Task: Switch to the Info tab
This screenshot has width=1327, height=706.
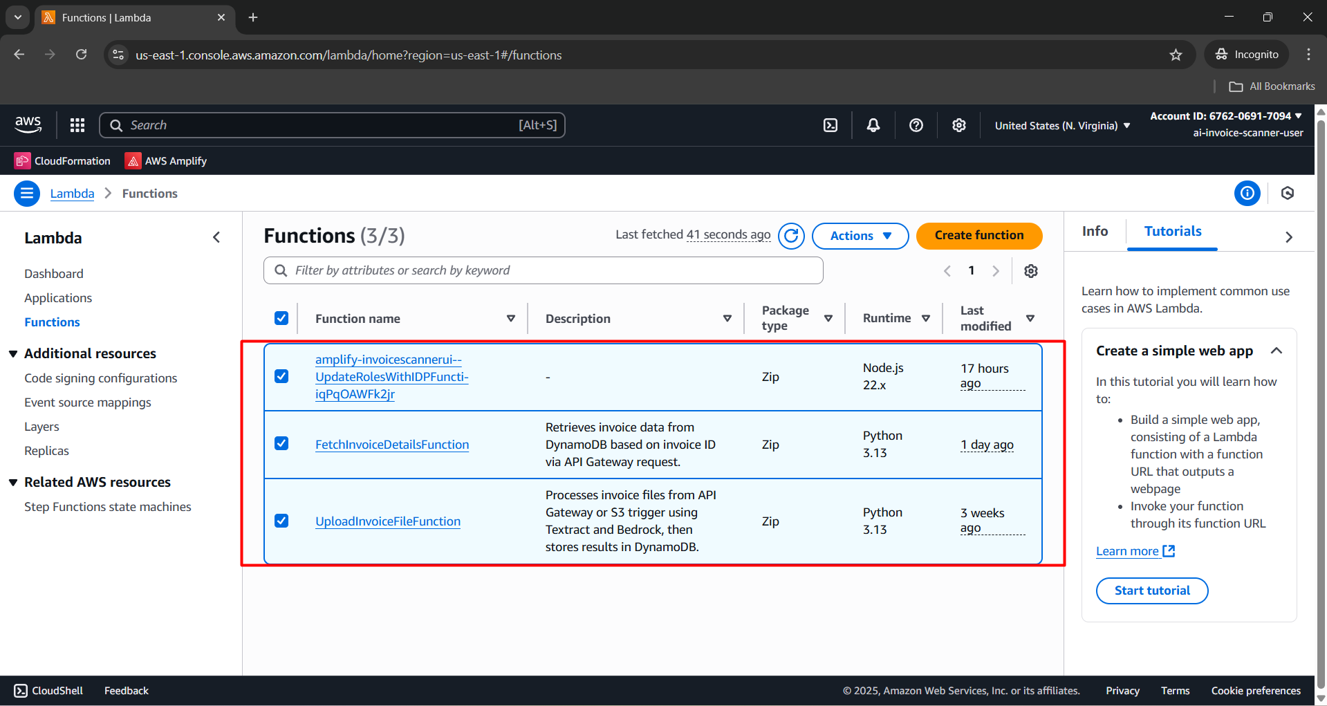Action: [x=1095, y=232]
